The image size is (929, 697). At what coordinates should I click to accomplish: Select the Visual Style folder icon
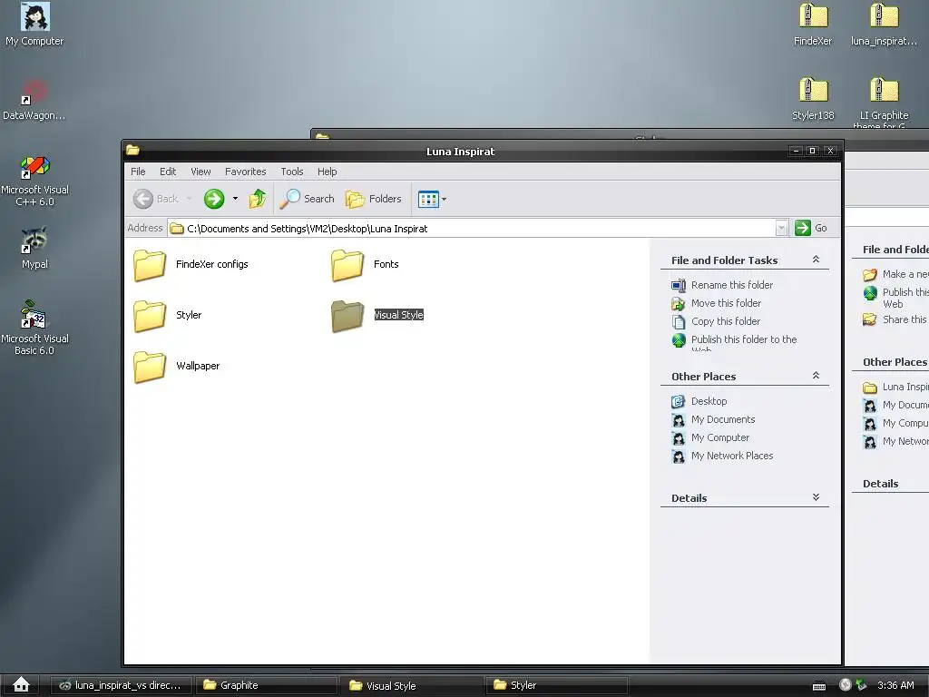click(x=347, y=316)
